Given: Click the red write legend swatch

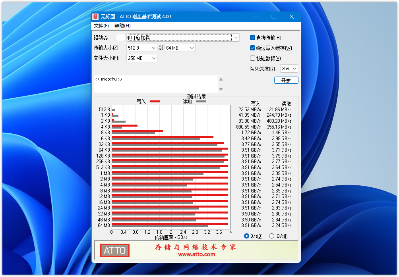Looking at the screenshot, I should point(155,102).
